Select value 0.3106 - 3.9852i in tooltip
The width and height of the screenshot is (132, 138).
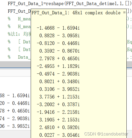(59, 89)
